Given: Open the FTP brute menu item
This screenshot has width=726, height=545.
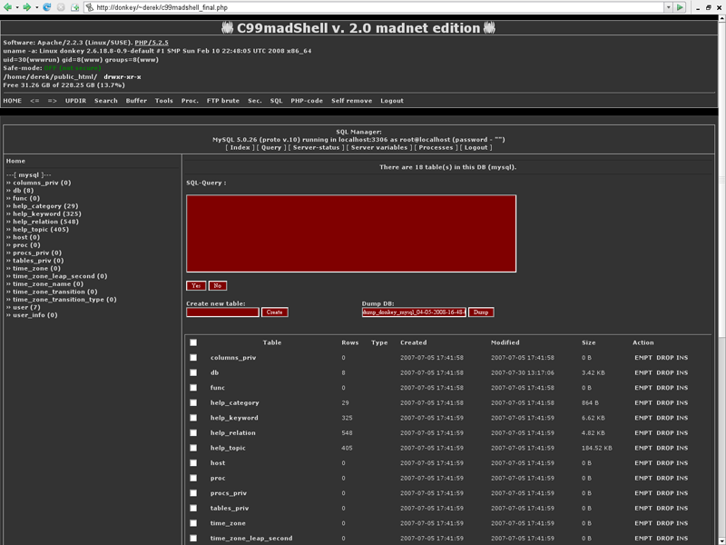Looking at the screenshot, I should coord(223,101).
